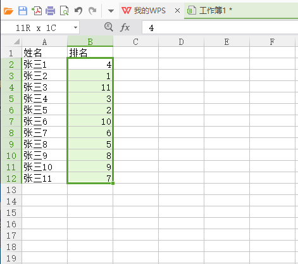
Task: Click the select-all corner triangle
Action: [x=16, y=41]
